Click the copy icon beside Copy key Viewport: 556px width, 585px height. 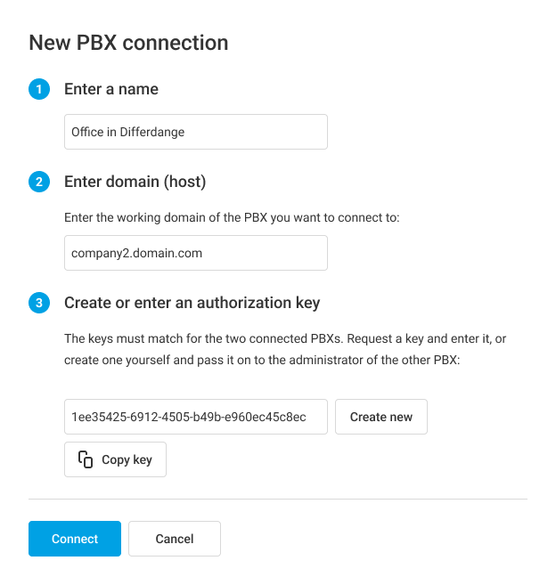coord(86,459)
